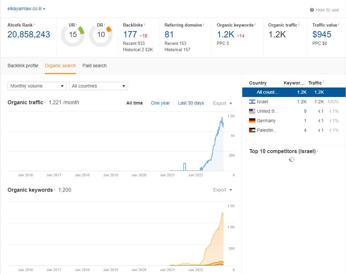Click the Referring domains info icon
The width and height of the screenshot is (346, 274).
204,24
